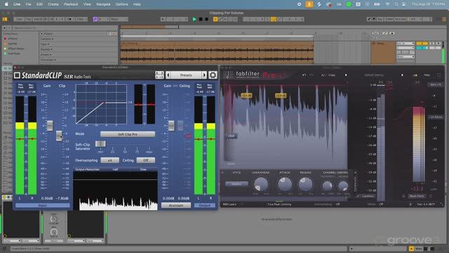Viewport: 449px width, 253px height.
Task: Arm the arrangement record button
Action: click(x=206, y=19)
